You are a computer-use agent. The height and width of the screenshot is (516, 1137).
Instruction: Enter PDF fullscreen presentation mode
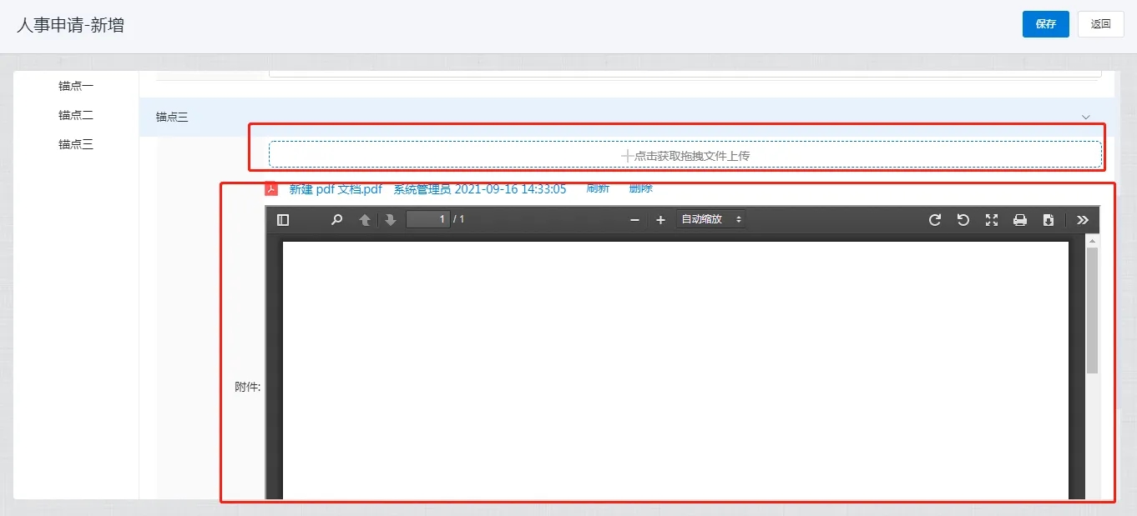[992, 220]
